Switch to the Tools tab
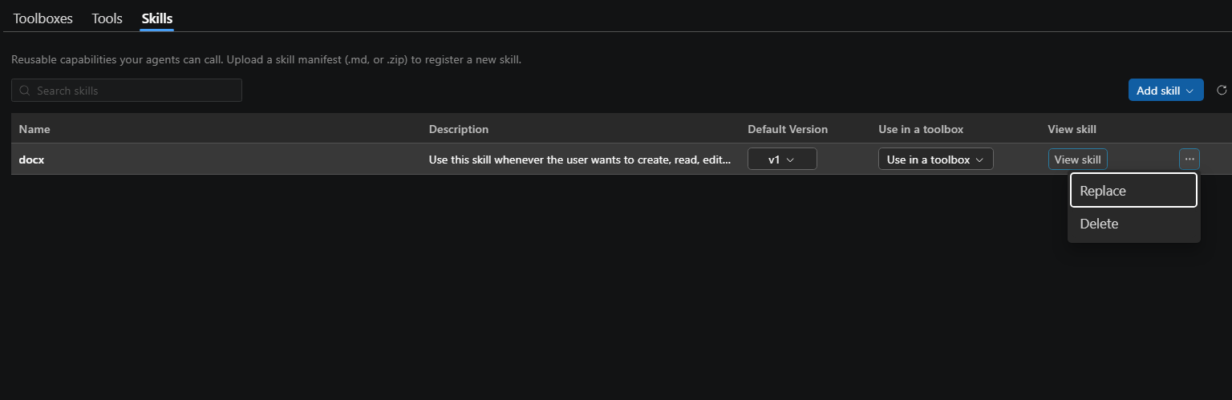 [107, 18]
